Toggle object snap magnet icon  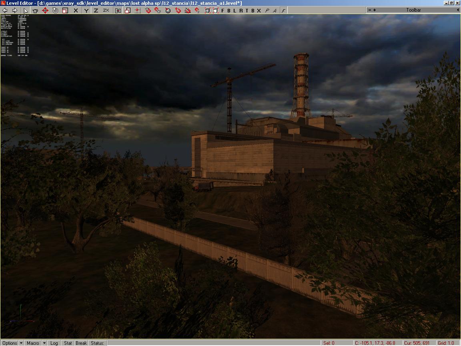coord(148,10)
